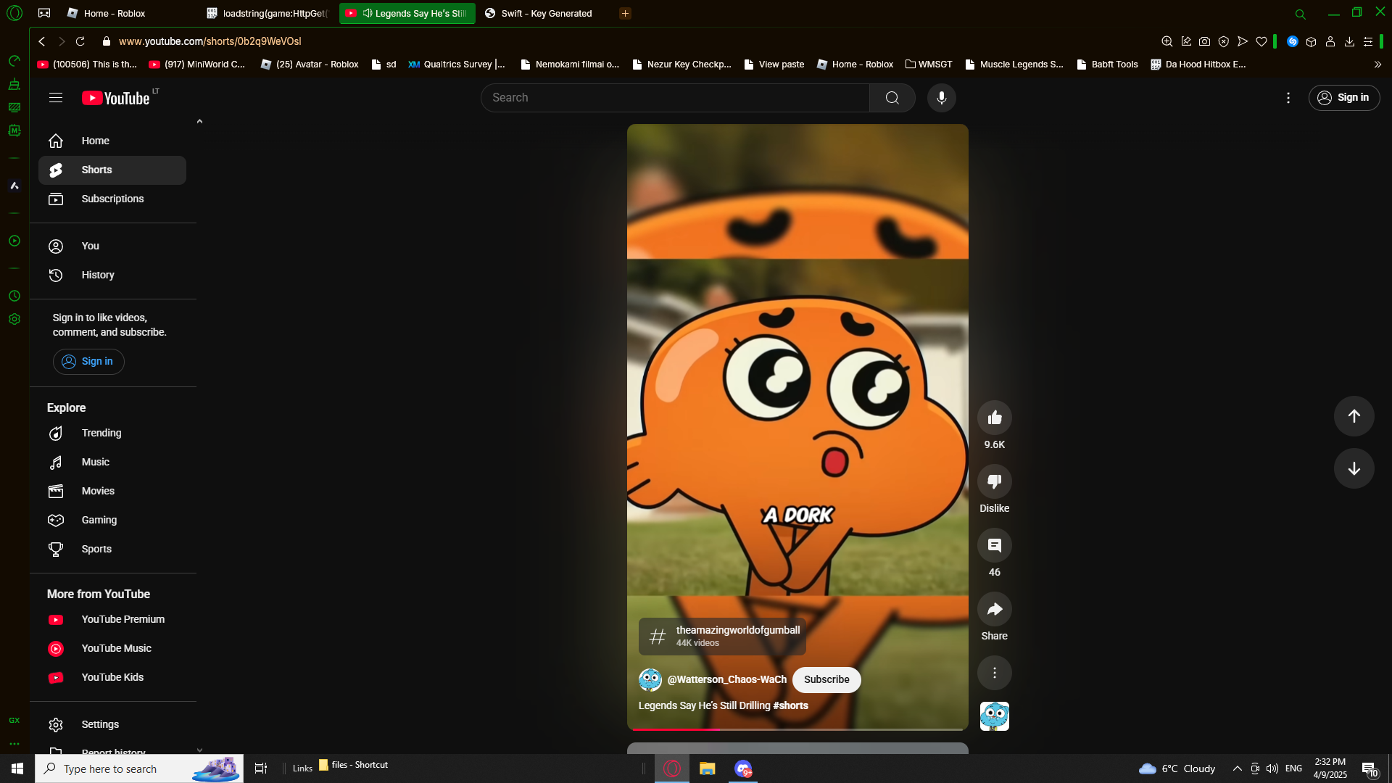Open the View paste bookmark

click(x=774, y=65)
